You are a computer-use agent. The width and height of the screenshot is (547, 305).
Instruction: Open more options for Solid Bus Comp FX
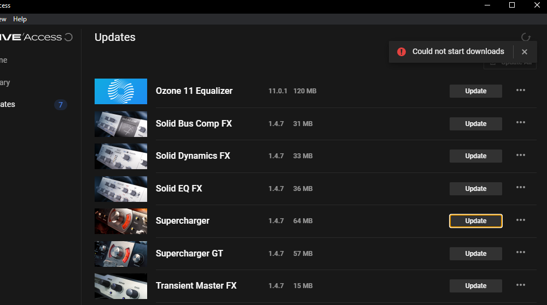(x=521, y=122)
